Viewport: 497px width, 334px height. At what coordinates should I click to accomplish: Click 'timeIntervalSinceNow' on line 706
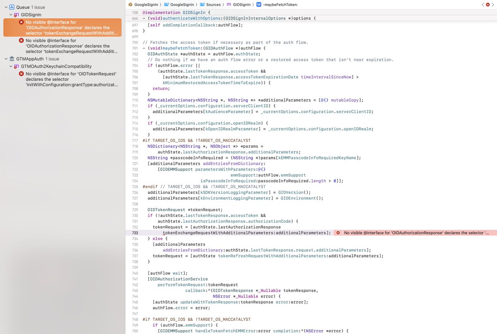326,77
